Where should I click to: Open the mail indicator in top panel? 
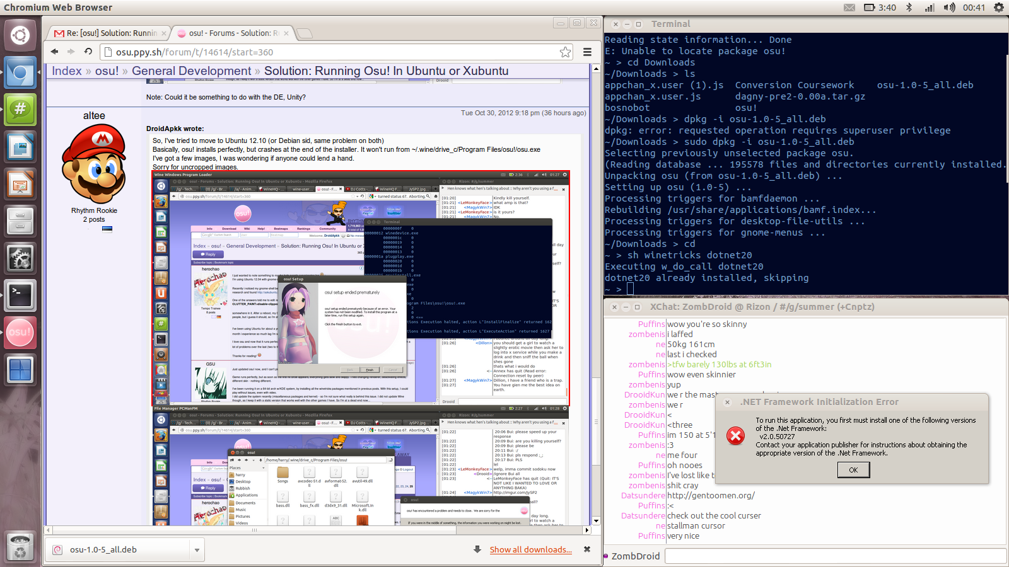(849, 8)
